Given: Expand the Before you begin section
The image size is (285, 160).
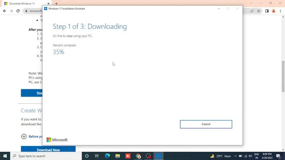Looking at the screenshot, I should click(x=24, y=136).
